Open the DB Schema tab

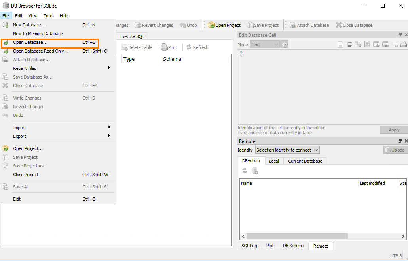point(294,246)
